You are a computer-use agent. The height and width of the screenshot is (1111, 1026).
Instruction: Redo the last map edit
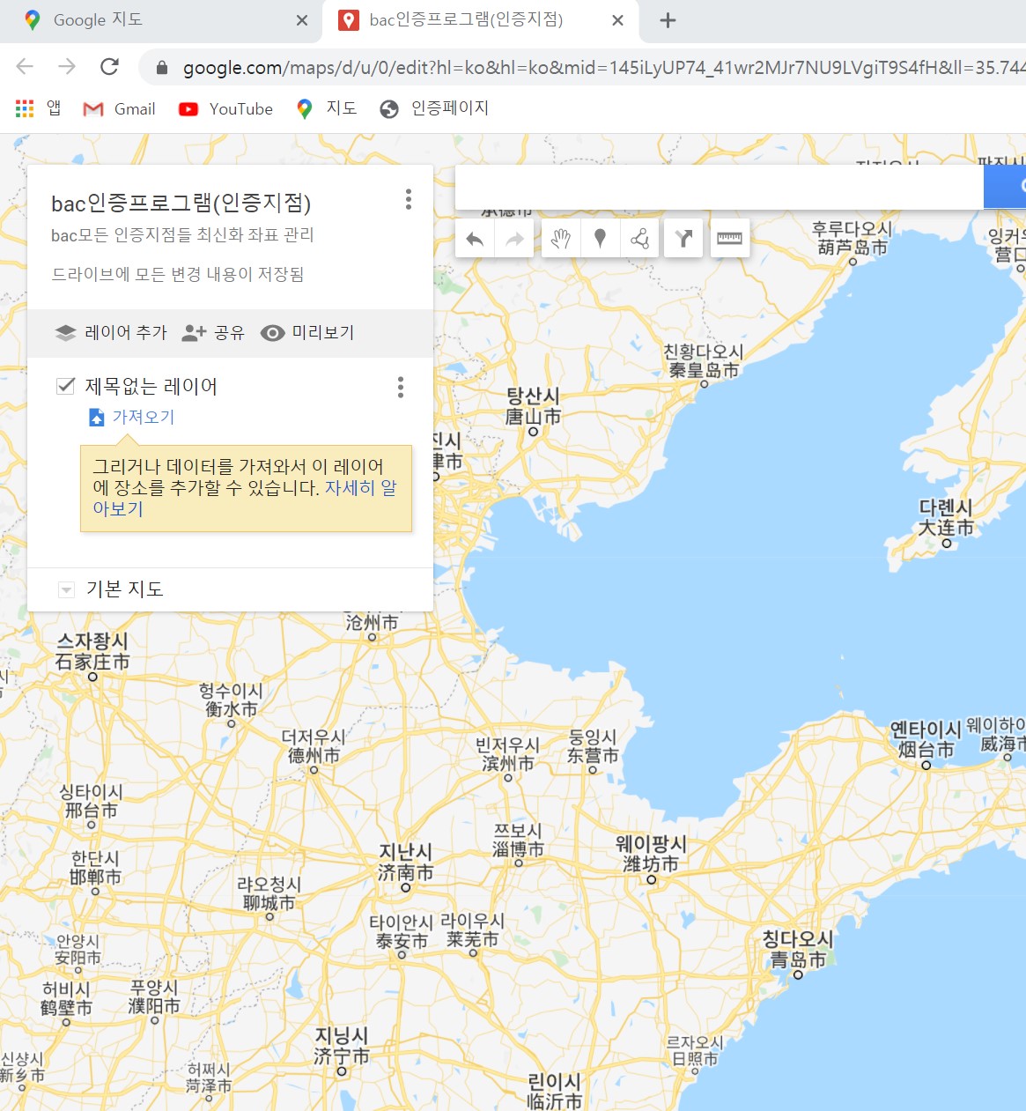(x=514, y=239)
